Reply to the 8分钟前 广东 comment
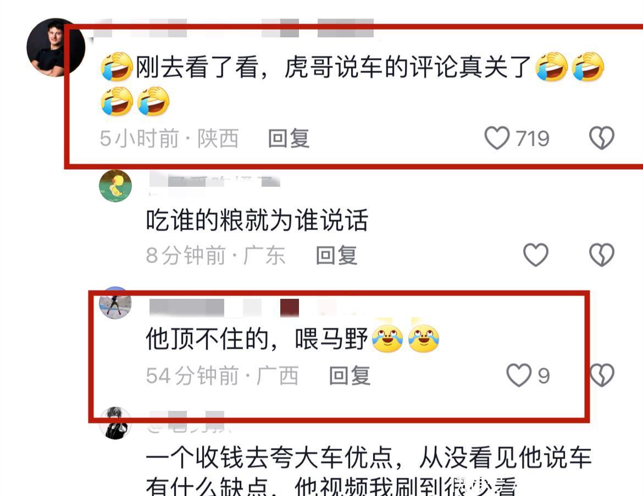This screenshot has width=643, height=496. 337,255
